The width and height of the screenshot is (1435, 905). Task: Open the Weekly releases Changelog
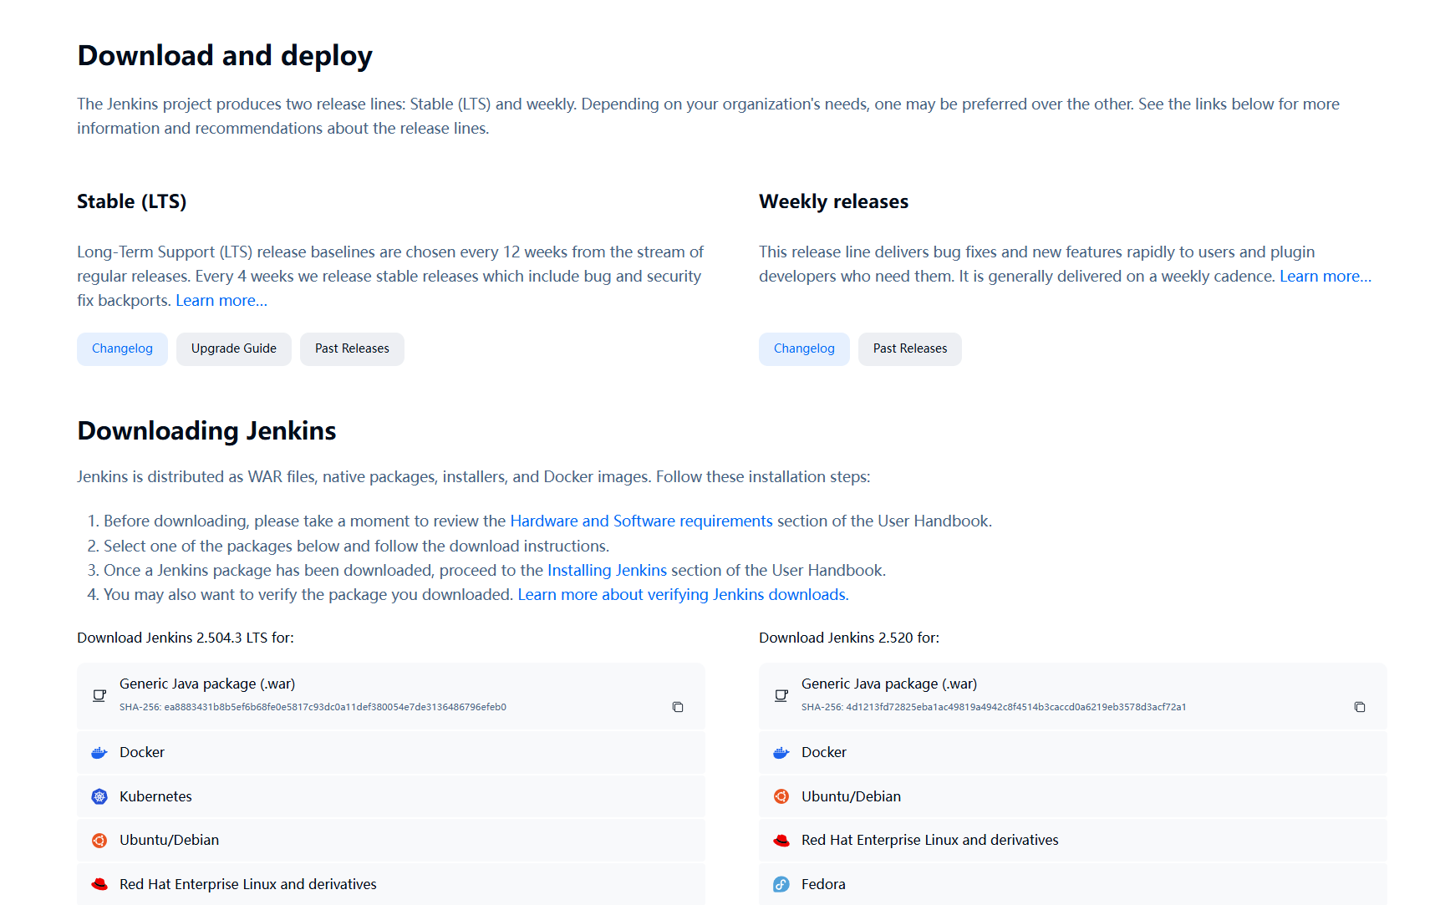pos(804,349)
